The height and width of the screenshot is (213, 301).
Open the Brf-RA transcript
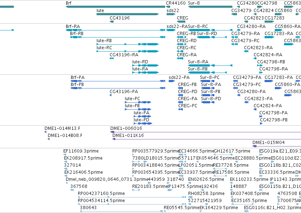[x=73, y=26]
